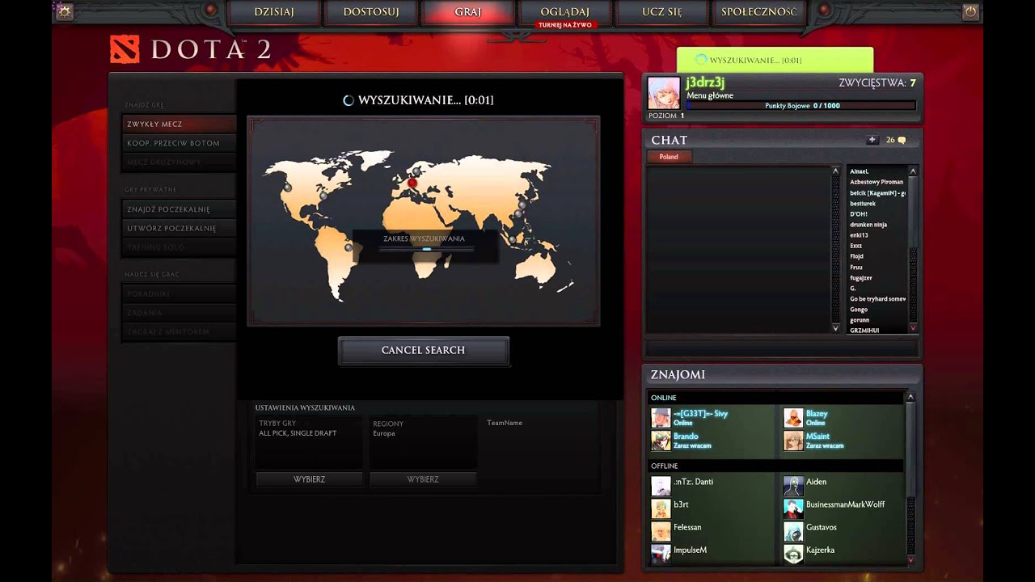Click scroll up arrow of chat user list
Image resolution: width=1035 pixels, height=582 pixels.
point(913,171)
